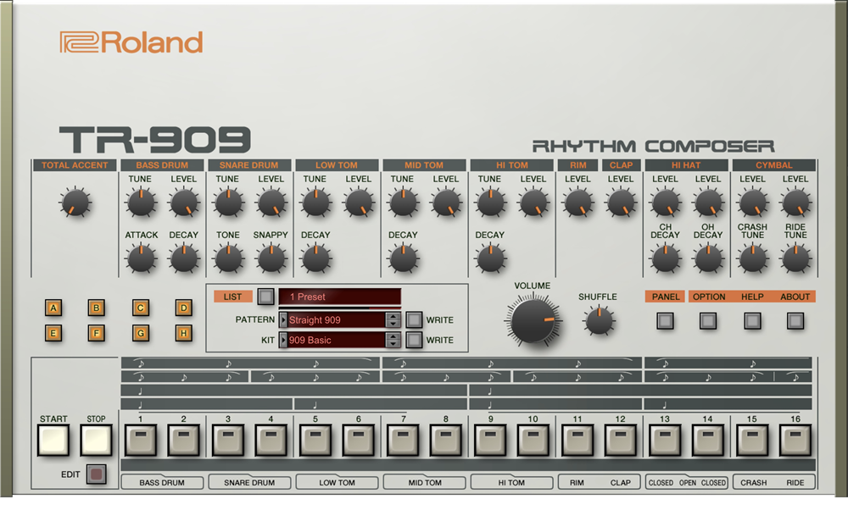The height and width of the screenshot is (516, 848).
Task: Click the Low Tom TUNE knob
Action: point(315,203)
